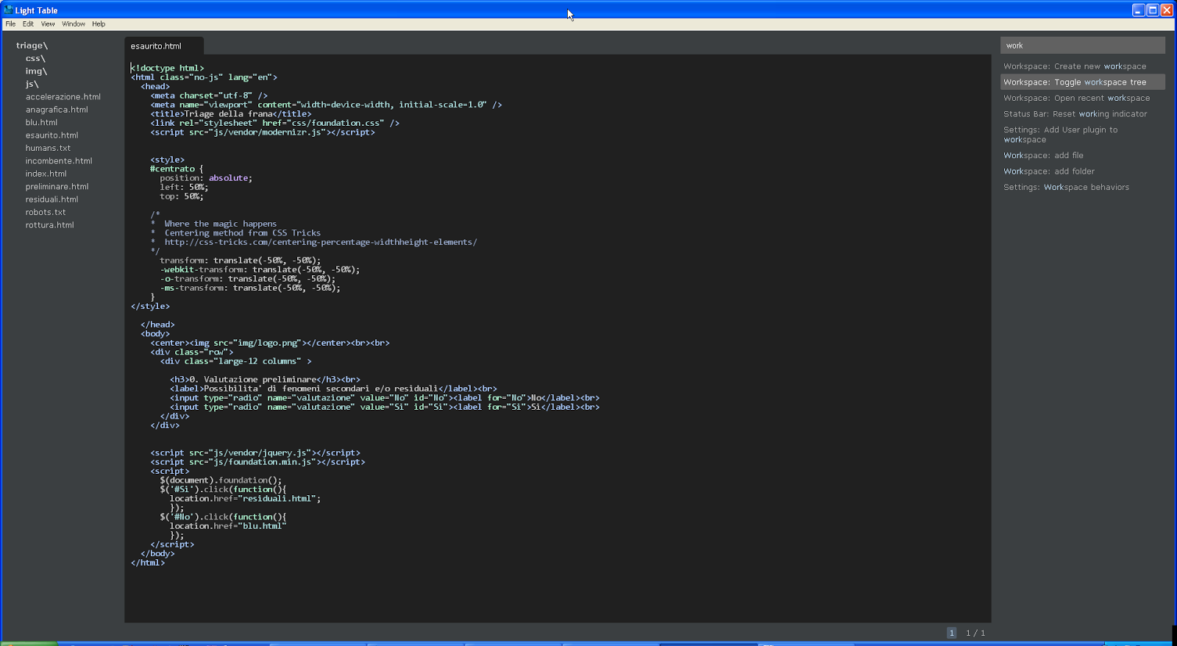
Task: Click the img src="img/logo.png" line
Action: [x=270, y=343]
